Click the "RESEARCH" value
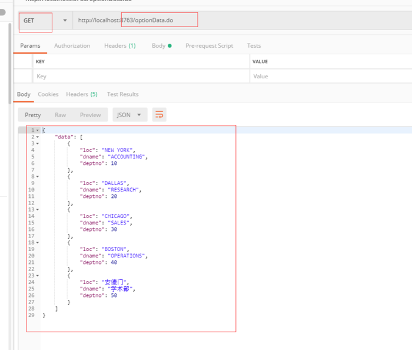 coord(123,190)
